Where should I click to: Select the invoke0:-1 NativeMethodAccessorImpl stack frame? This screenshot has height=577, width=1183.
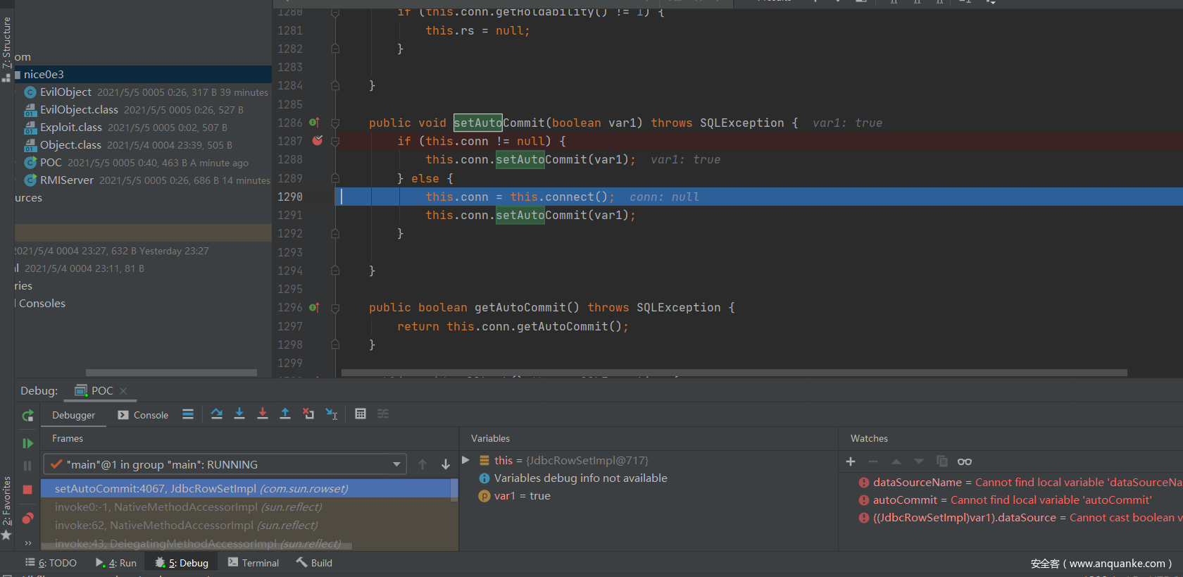pos(188,507)
